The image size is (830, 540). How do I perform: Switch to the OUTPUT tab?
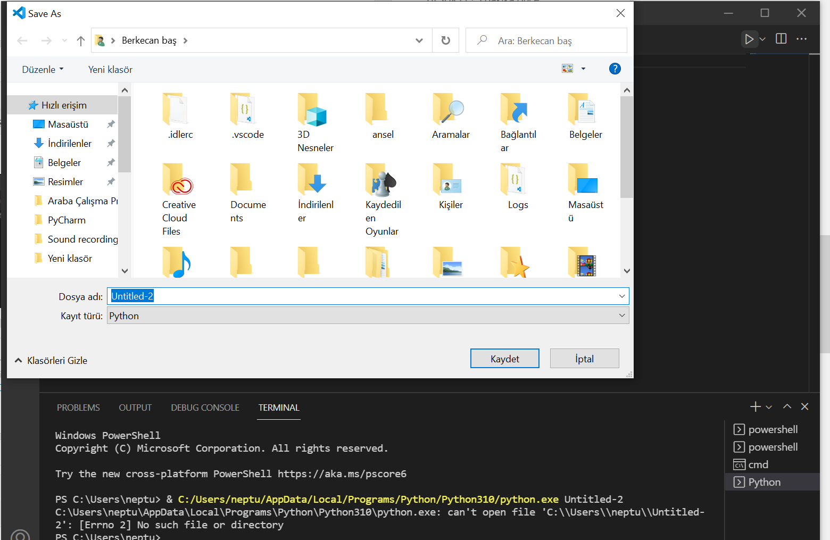(x=135, y=408)
